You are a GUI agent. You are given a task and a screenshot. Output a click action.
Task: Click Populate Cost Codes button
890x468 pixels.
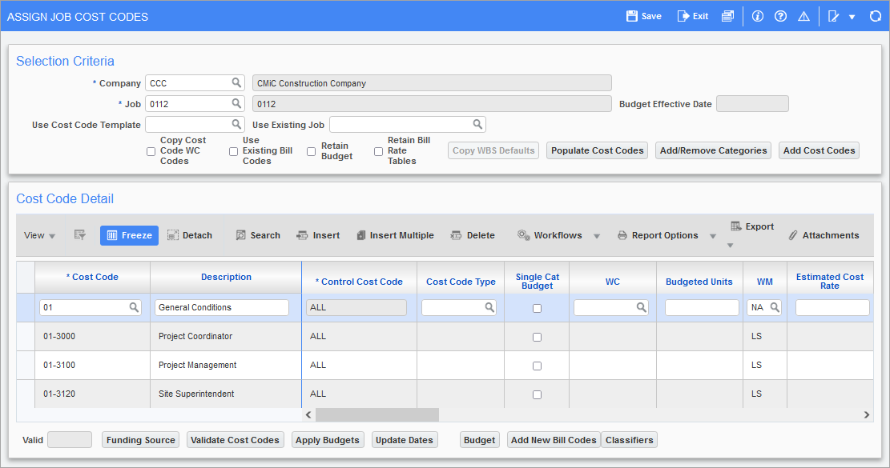[597, 150]
